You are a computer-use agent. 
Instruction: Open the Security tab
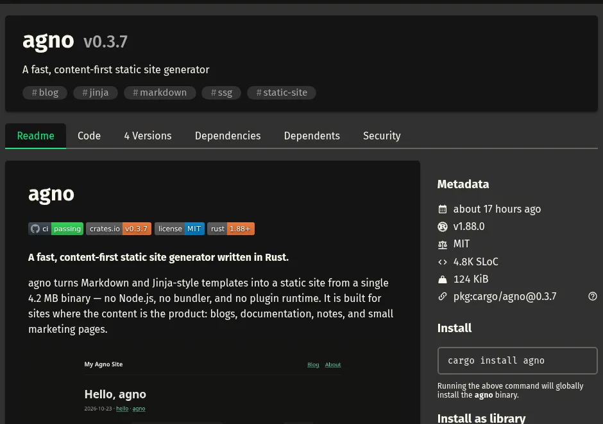382,136
